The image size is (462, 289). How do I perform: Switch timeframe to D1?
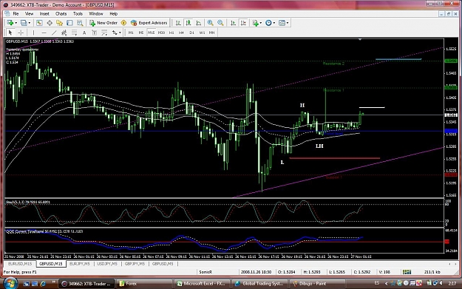pos(191,33)
